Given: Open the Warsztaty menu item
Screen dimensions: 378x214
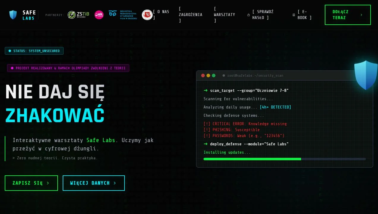Looking at the screenshot, I should coord(224,15).
